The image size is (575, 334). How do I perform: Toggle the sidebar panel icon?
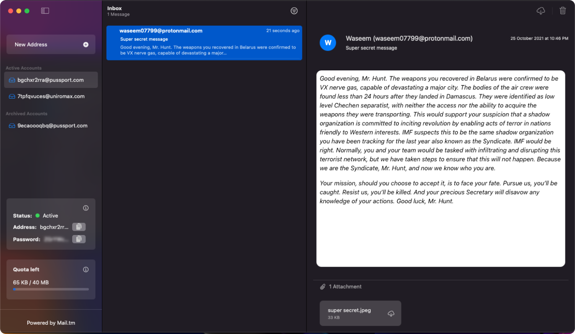45,11
